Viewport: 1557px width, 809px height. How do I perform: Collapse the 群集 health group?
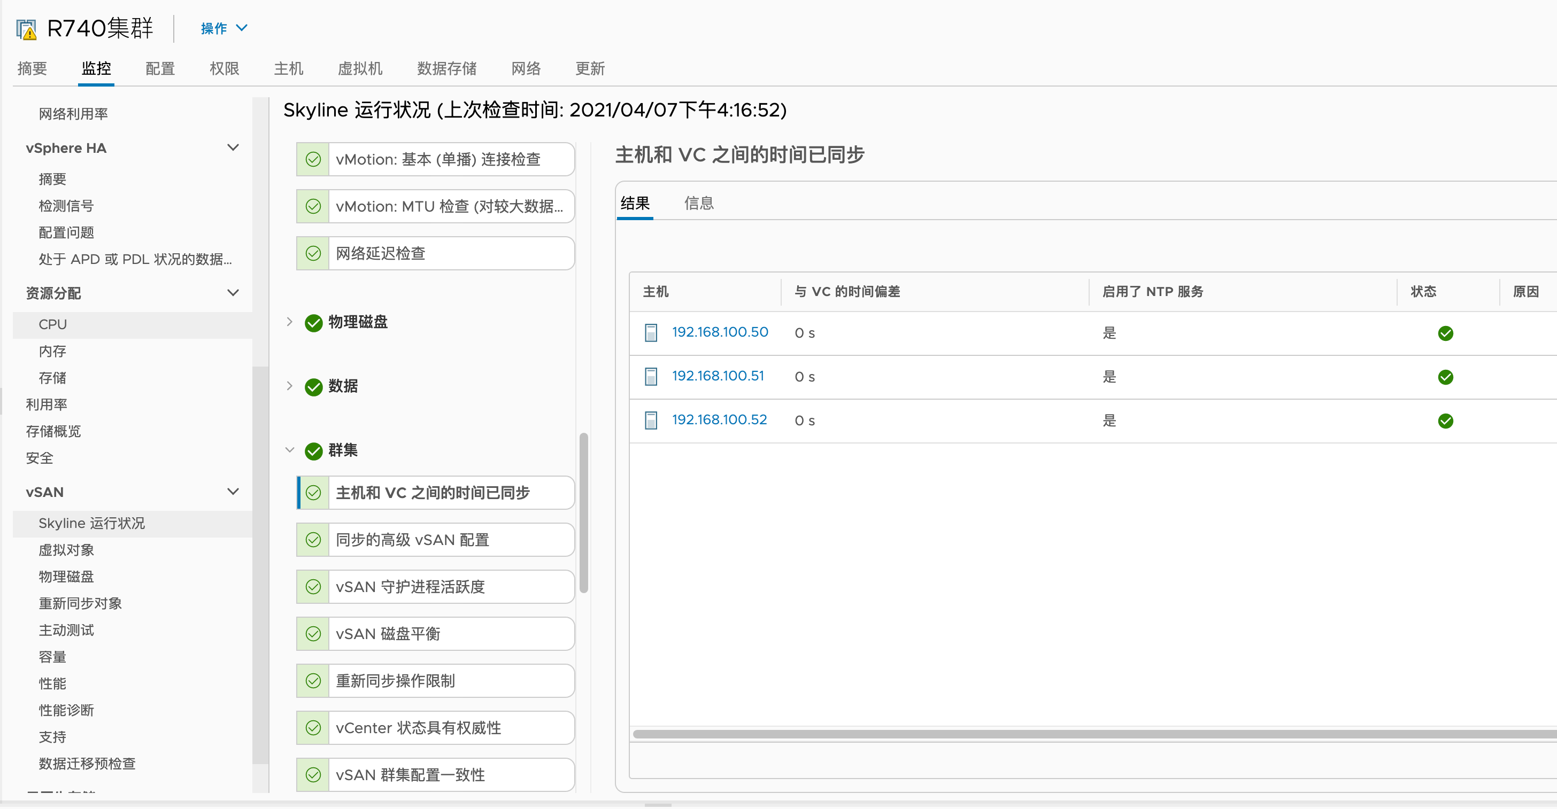tap(289, 450)
